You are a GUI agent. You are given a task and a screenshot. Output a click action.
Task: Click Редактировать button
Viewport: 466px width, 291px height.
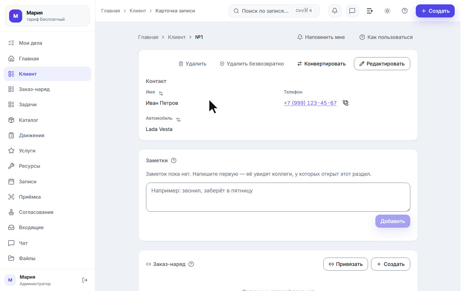click(382, 64)
